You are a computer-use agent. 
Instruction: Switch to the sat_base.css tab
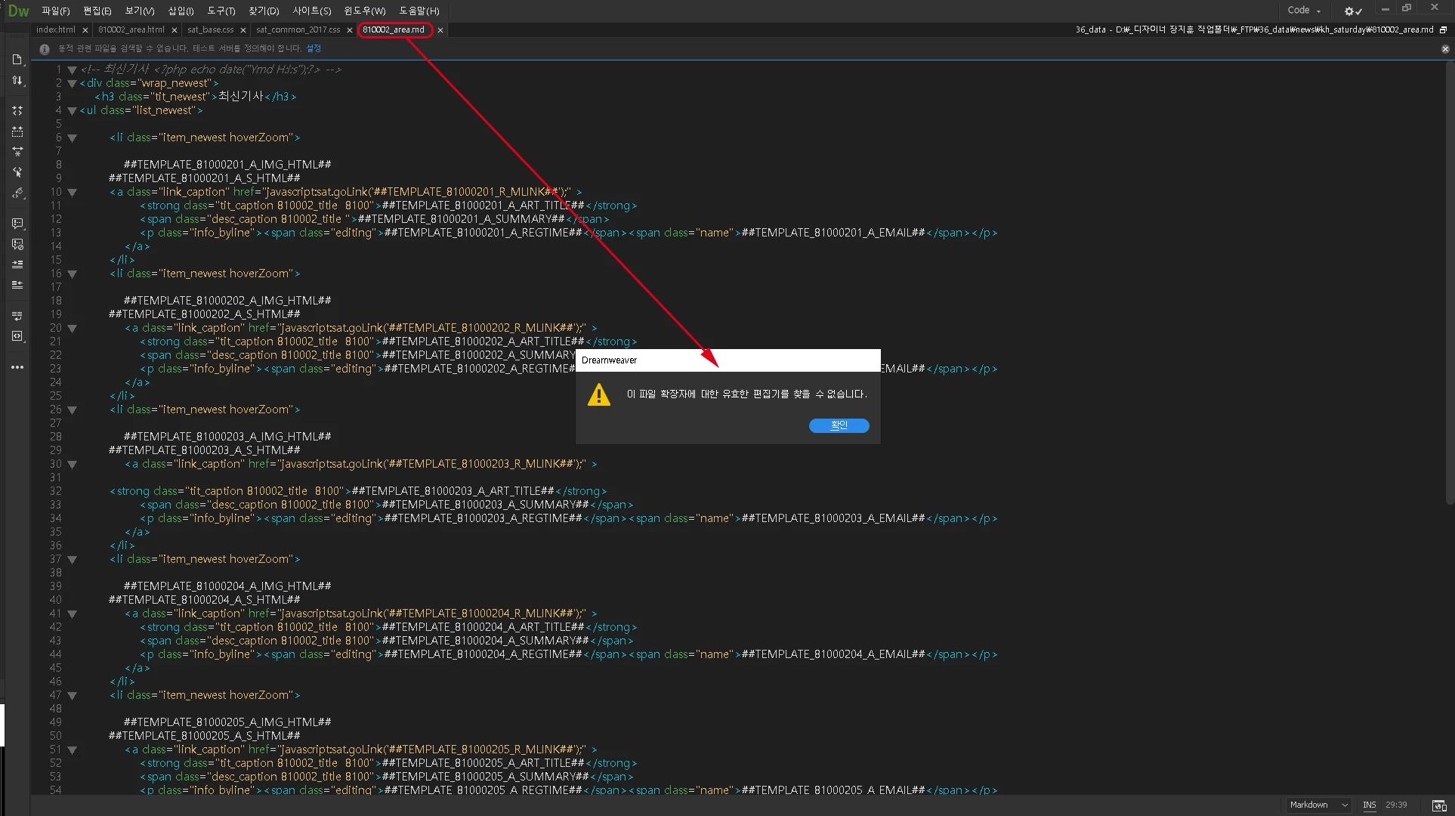pos(210,29)
